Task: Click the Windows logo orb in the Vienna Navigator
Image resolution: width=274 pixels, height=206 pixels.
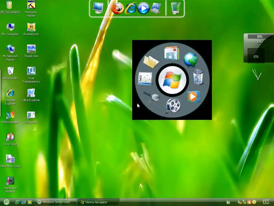Action: pos(172,80)
